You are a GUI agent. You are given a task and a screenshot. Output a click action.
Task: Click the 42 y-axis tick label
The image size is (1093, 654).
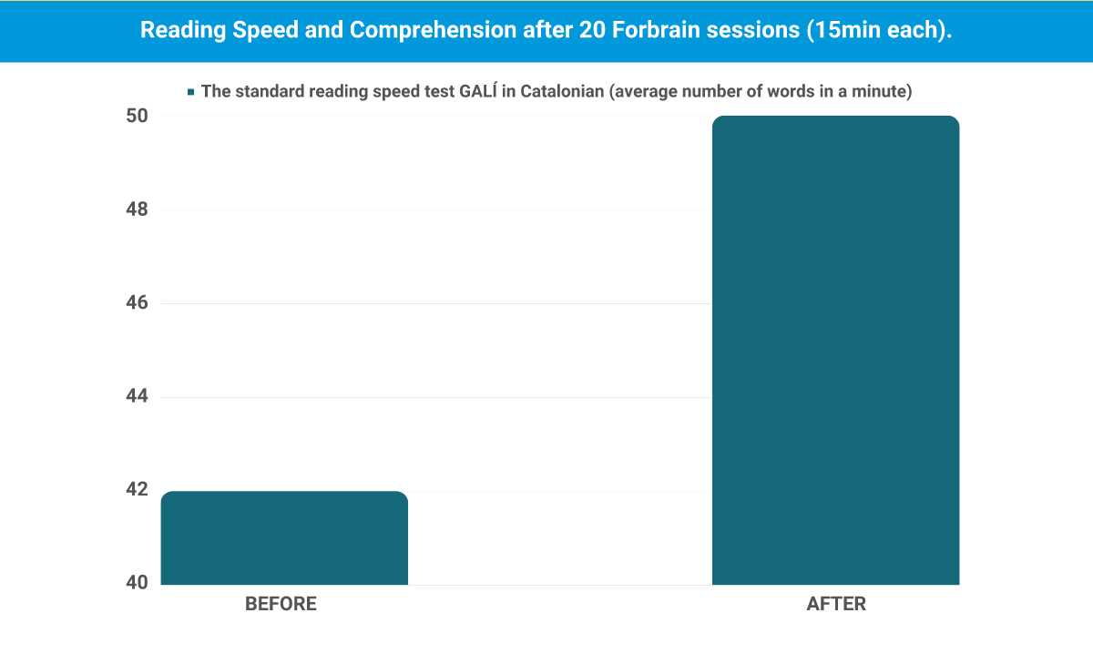(x=138, y=490)
